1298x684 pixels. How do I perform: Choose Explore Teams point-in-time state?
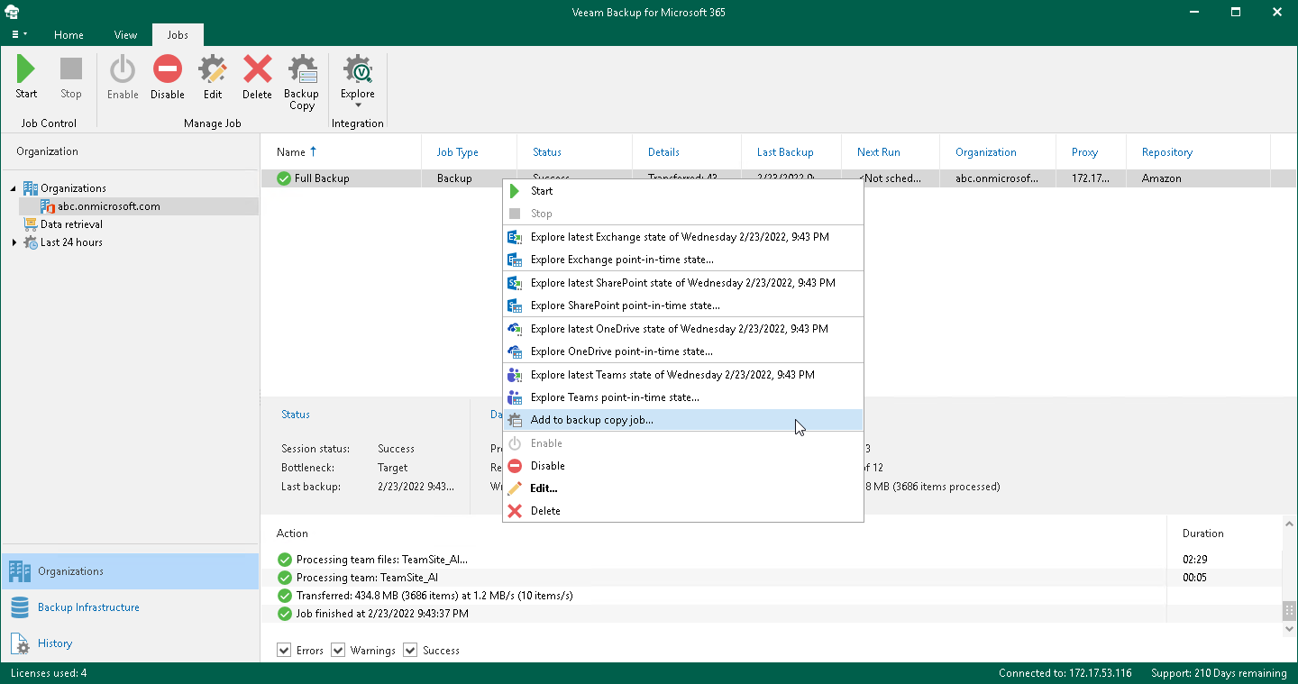683,397
